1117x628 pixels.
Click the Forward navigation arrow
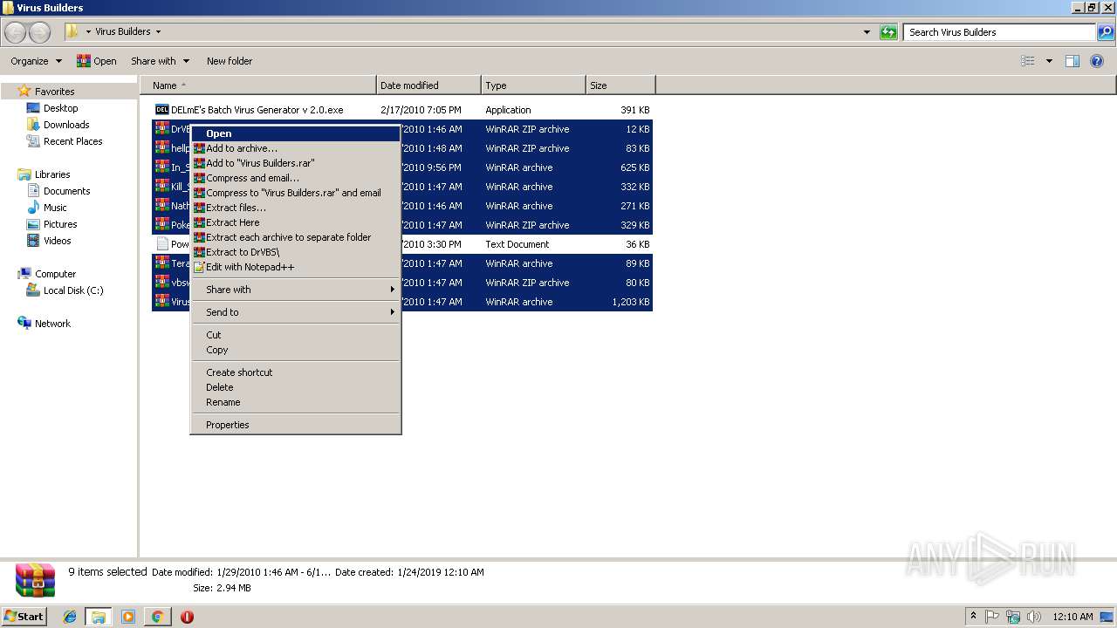coord(40,32)
